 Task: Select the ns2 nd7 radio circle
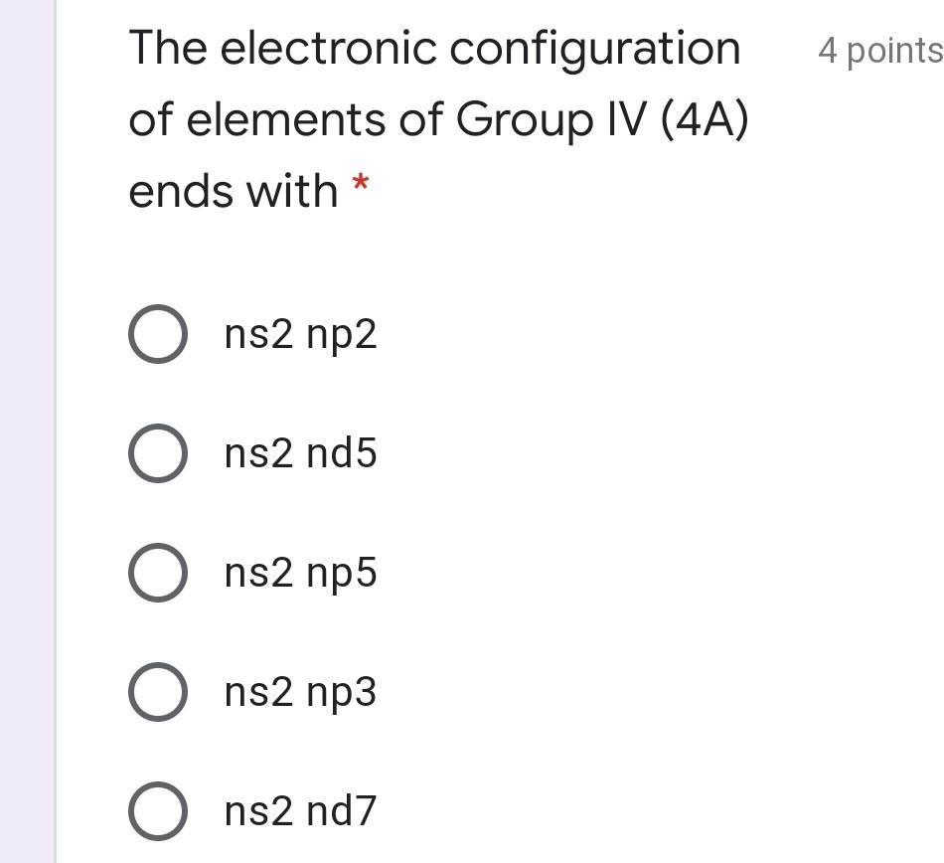[158, 811]
